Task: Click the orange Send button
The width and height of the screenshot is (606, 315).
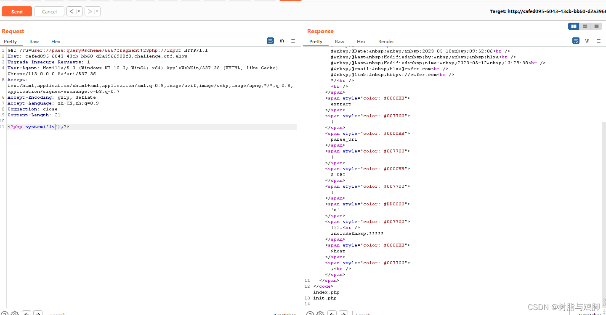Action: (x=17, y=12)
